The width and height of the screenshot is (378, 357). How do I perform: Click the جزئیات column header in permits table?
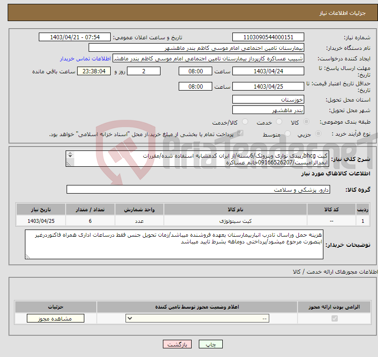click(x=56, y=307)
